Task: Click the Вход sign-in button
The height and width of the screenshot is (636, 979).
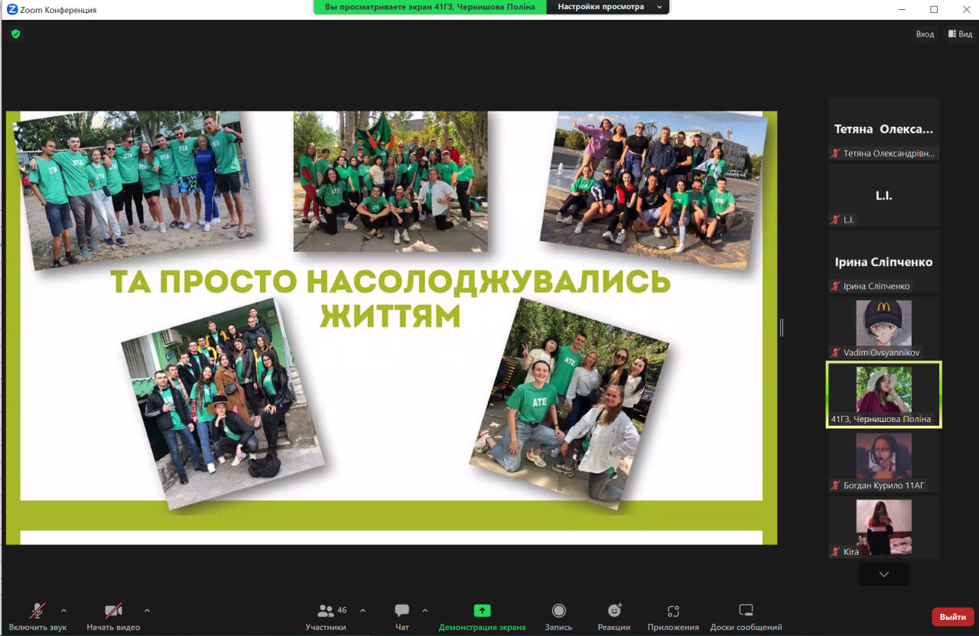Action: 925,34
